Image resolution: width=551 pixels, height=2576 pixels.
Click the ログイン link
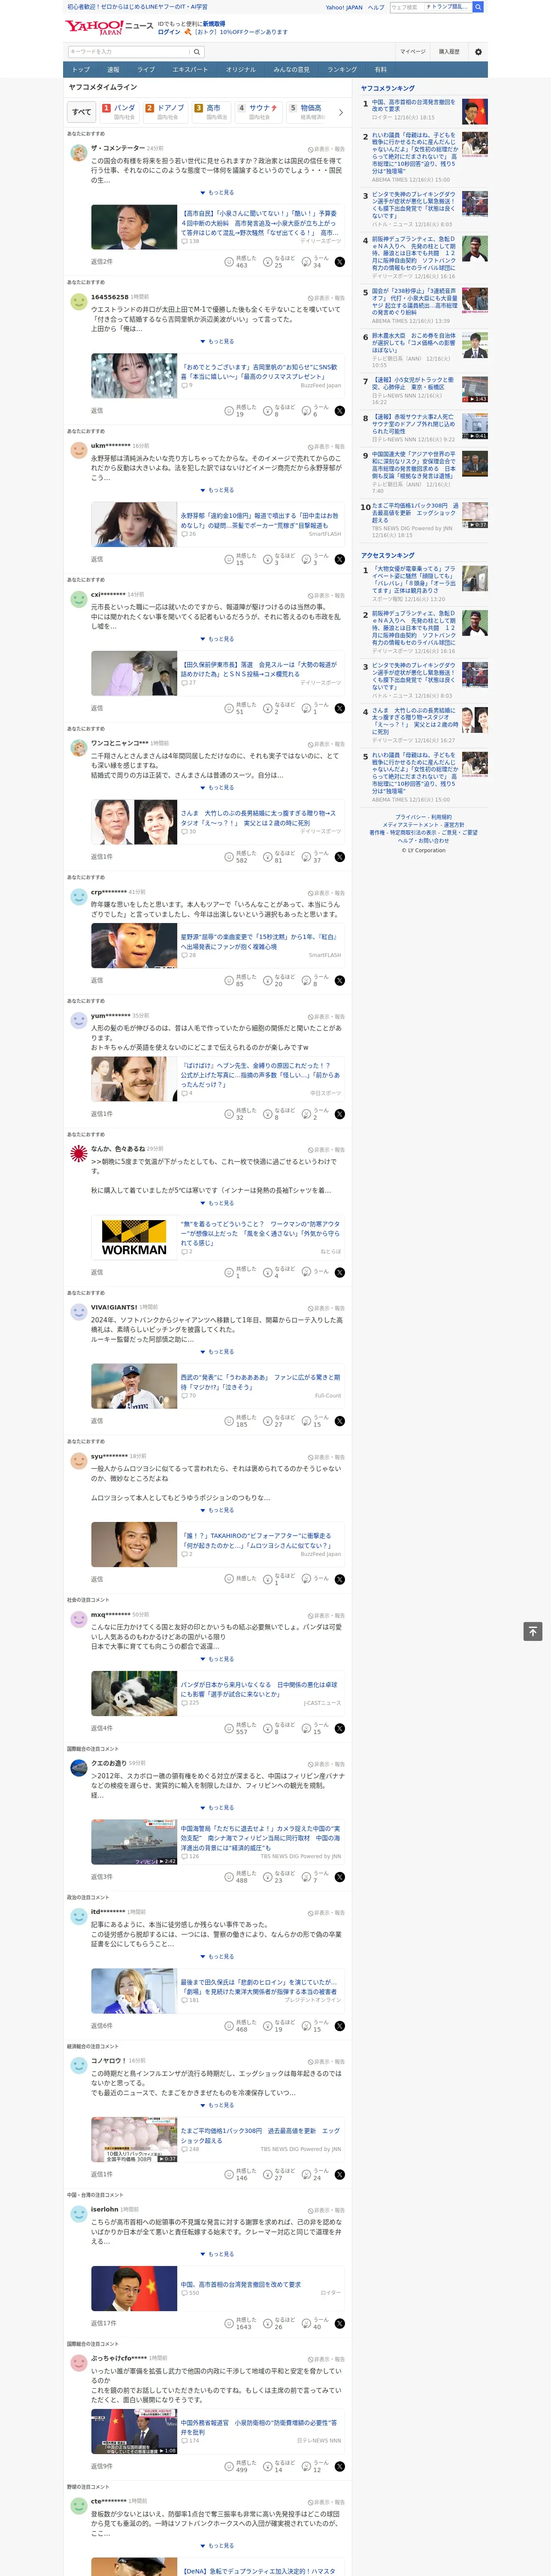169,32
